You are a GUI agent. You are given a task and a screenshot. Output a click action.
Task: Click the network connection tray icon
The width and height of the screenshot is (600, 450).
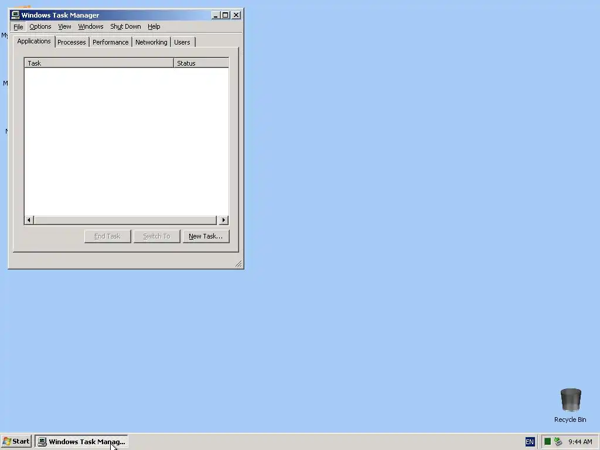point(558,442)
